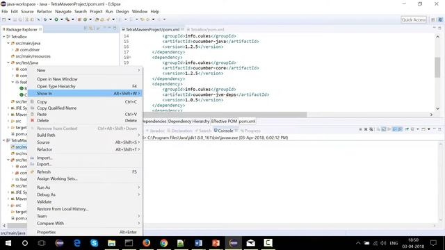Click the Delete red X icon in context menu
The width and height of the screenshot is (445, 250).
[x=33, y=120]
